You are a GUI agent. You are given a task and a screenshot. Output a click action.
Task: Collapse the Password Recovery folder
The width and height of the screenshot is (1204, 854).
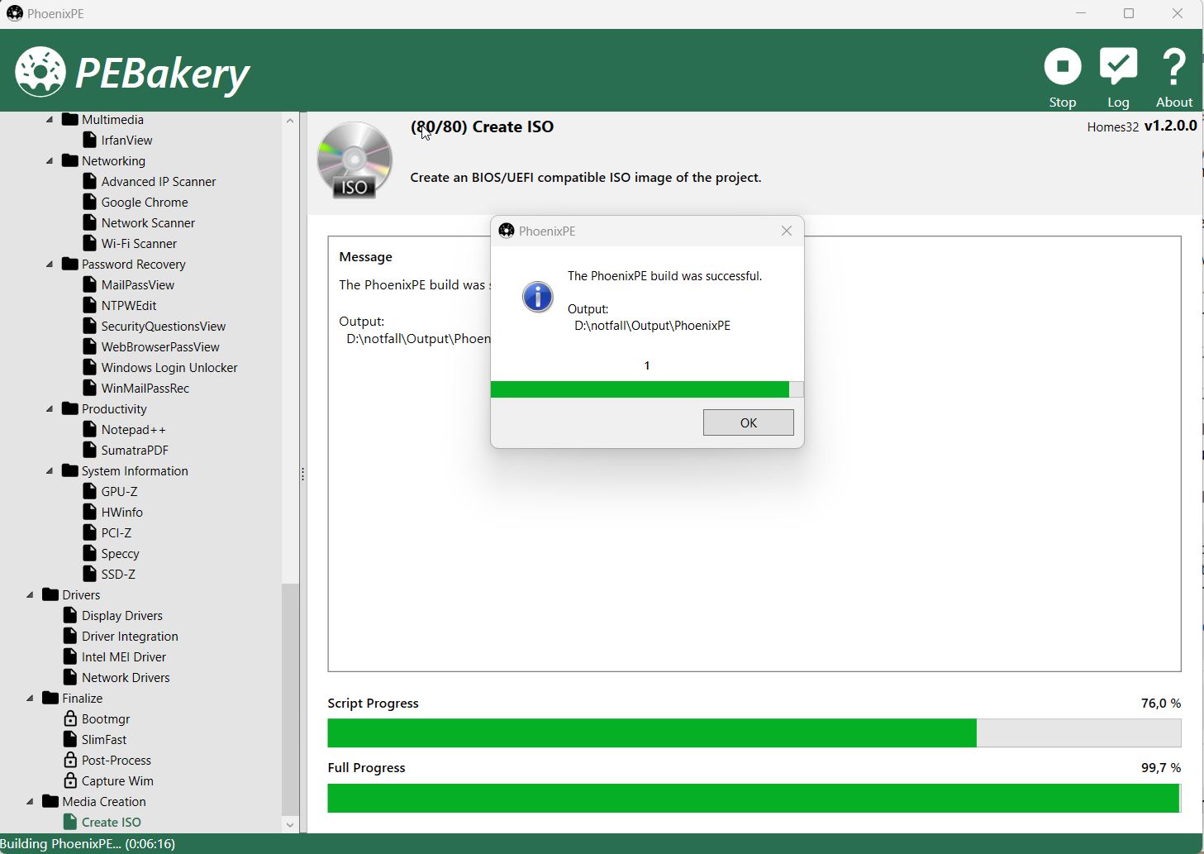[50, 265]
